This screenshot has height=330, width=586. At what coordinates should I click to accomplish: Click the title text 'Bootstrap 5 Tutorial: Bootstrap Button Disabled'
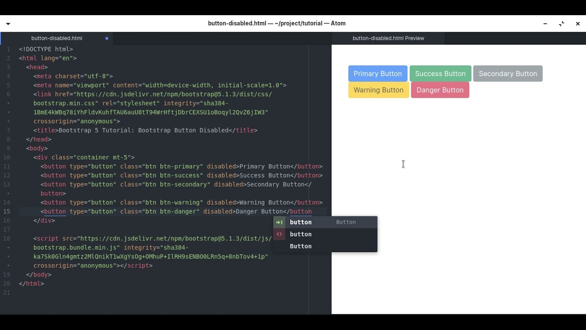point(143,130)
